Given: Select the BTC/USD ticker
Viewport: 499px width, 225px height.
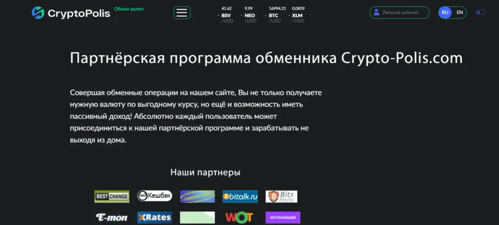Looking at the screenshot, I should click(275, 15).
